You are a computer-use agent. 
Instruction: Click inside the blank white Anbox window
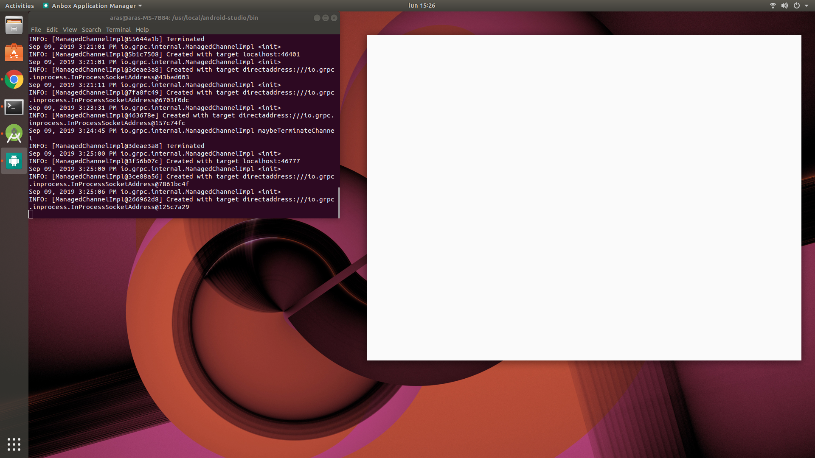(x=584, y=198)
